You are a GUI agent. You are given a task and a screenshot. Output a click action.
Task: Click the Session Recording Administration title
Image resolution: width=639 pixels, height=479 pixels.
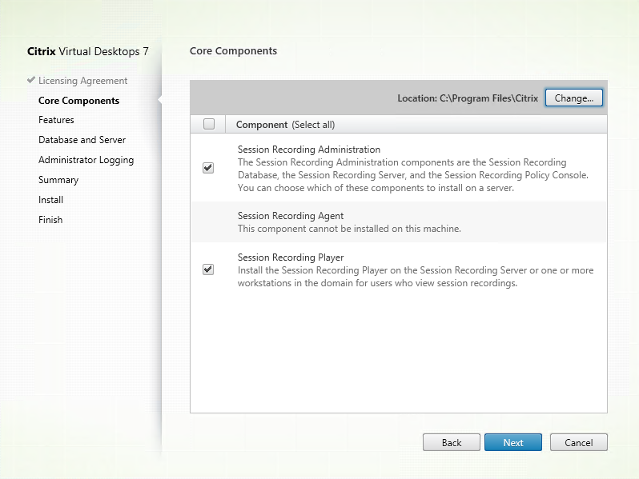tap(308, 150)
